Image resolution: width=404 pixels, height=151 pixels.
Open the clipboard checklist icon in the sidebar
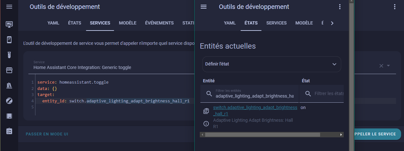pyautogui.click(x=9, y=131)
